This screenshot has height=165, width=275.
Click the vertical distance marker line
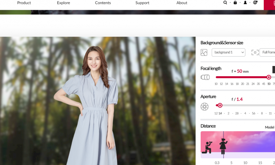[x=224, y=145]
